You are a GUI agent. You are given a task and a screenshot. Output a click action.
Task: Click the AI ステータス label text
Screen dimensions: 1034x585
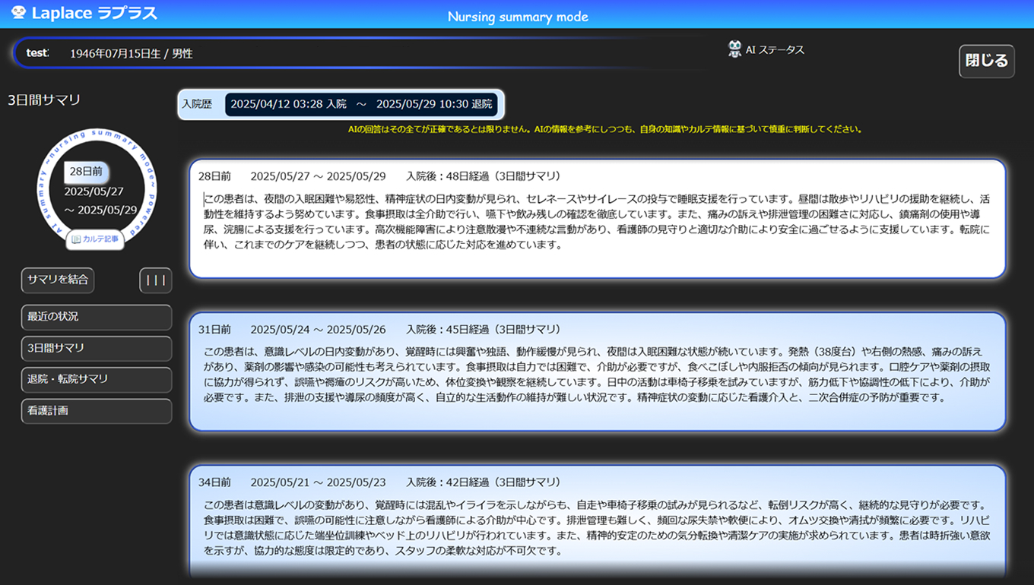click(775, 50)
